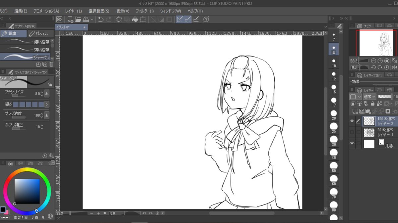
Task: Adjust the ブラシ濃度 slider
Action: pyautogui.click(x=19, y=117)
